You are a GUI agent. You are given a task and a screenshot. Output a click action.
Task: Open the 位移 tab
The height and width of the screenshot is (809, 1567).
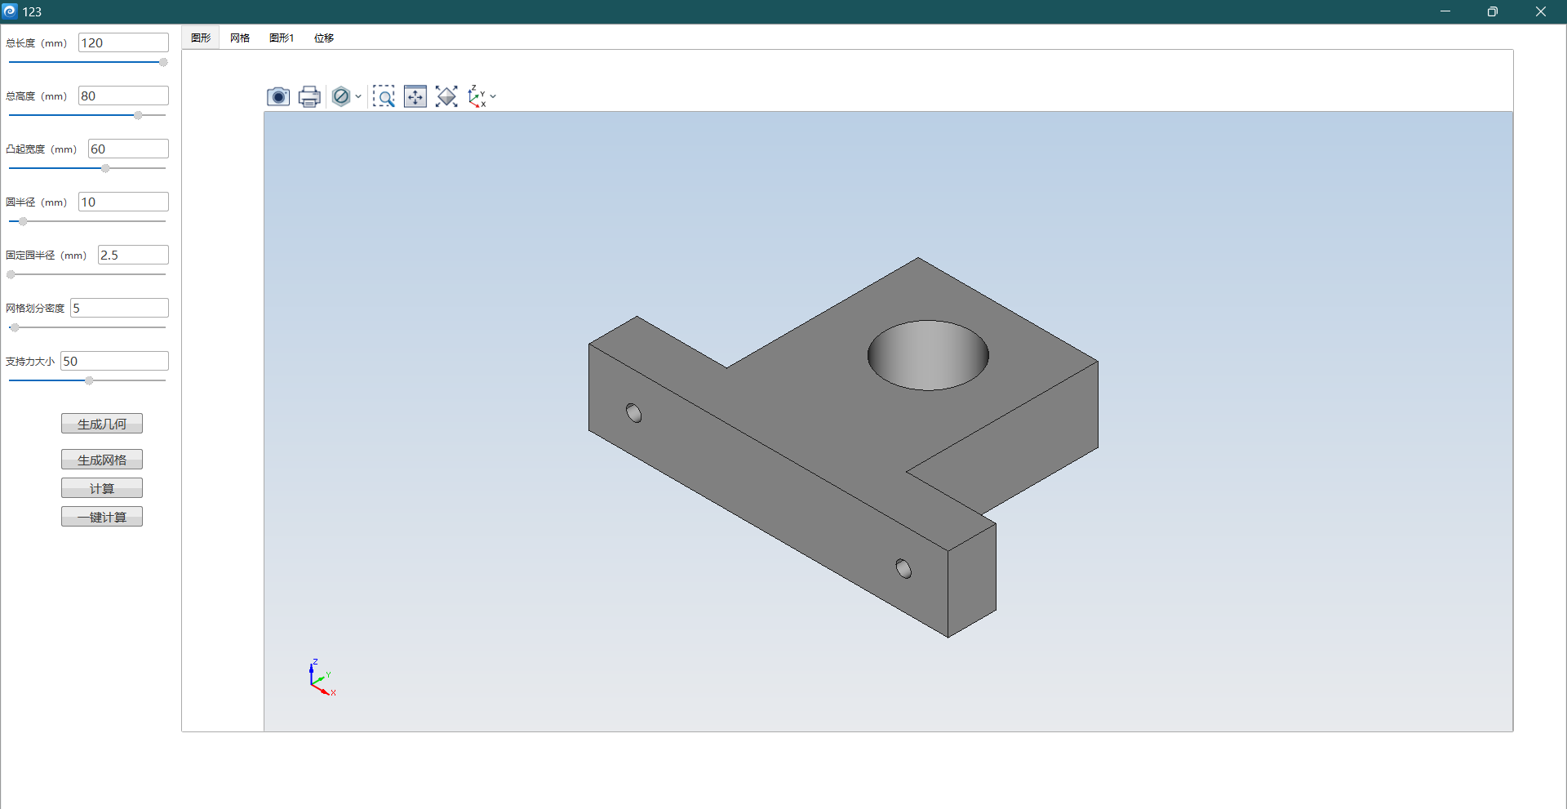pyautogui.click(x=324, y=38)
